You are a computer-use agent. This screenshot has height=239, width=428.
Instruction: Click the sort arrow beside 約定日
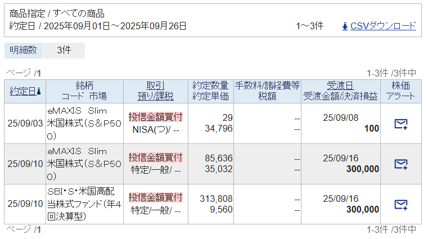pyautogui.click(x=39, y=91)
